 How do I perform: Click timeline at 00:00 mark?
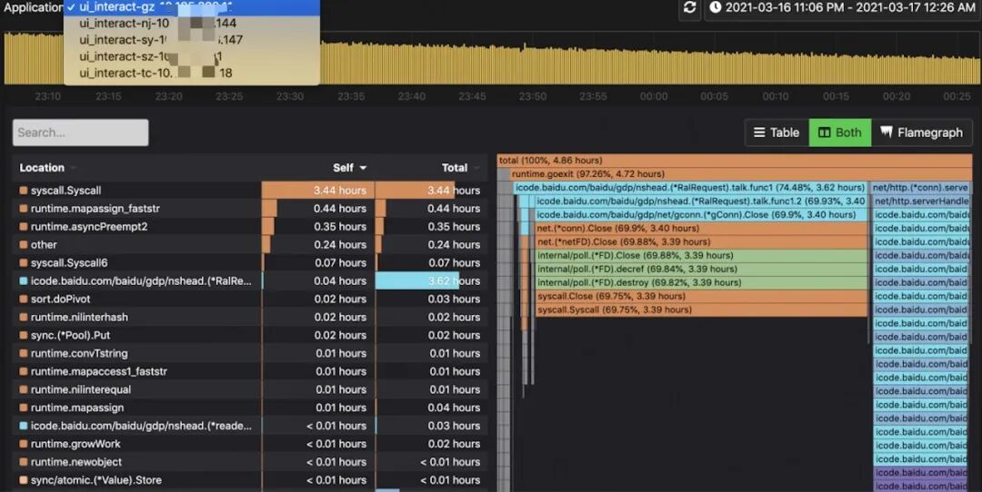click(654, 96)
